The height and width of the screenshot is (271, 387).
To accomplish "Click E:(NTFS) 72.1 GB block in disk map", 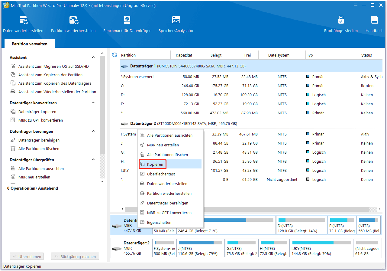I will [342, 225].
